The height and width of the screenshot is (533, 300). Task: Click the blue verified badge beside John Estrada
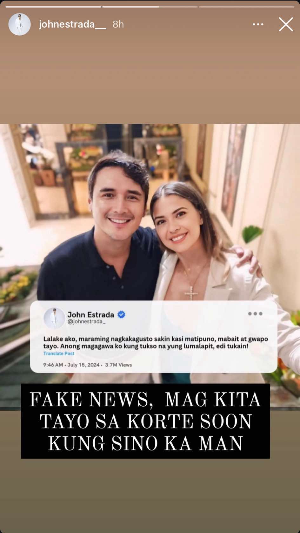pyautogui.click(x=122, y=314)
